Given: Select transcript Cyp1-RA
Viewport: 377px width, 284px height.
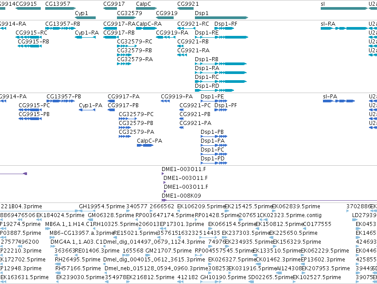Looking at the screenshot, I should pyautogui.click(x=86, y=37).
